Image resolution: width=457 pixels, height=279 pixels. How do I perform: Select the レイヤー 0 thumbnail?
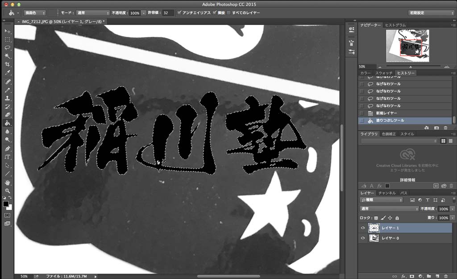(374, 238)
